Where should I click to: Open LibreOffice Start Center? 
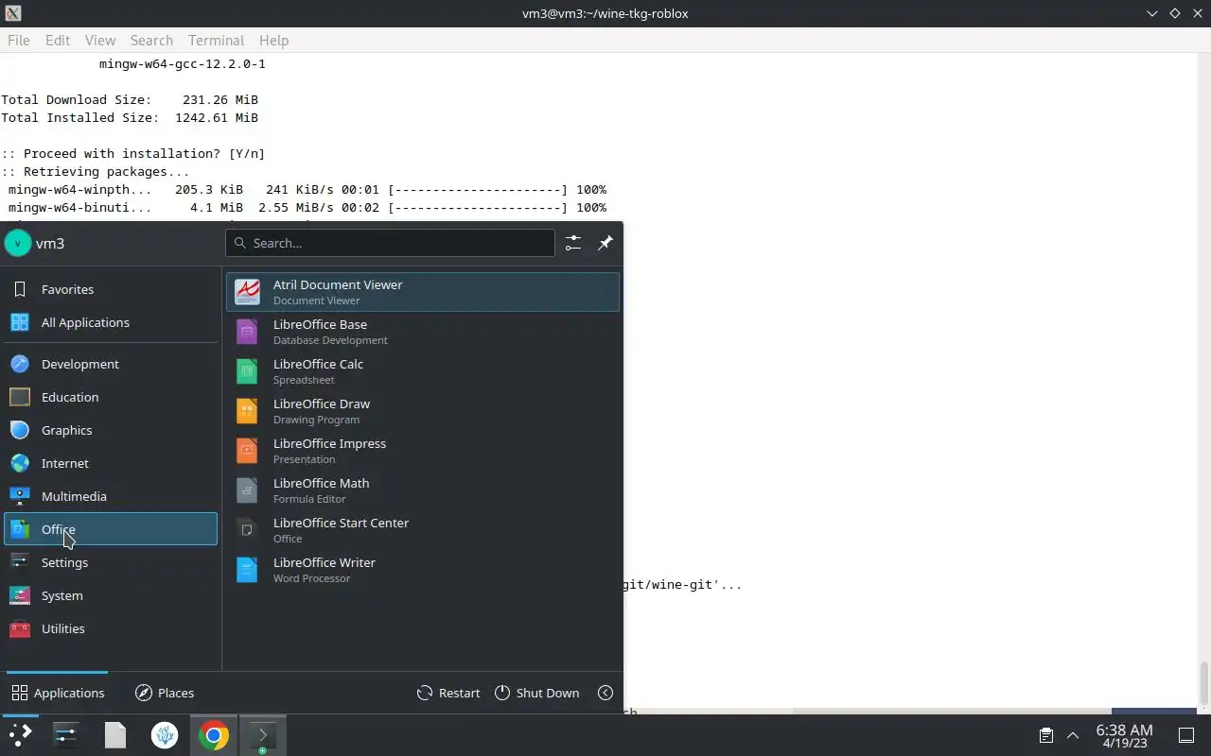pos(423,530)
